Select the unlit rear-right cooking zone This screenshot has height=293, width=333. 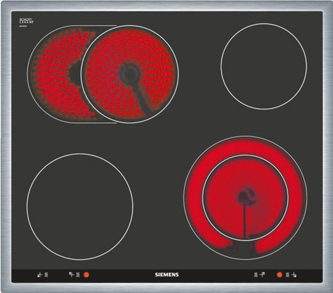[x=264, y=66]
